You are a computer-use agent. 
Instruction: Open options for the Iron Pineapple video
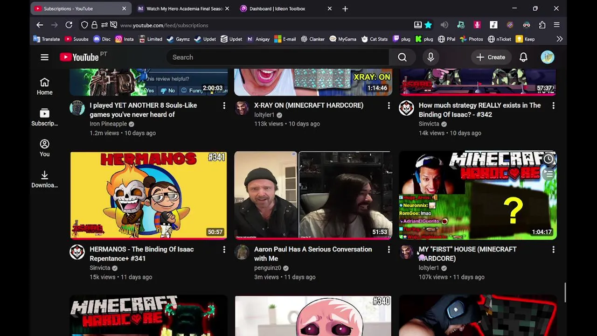[224, 106]
